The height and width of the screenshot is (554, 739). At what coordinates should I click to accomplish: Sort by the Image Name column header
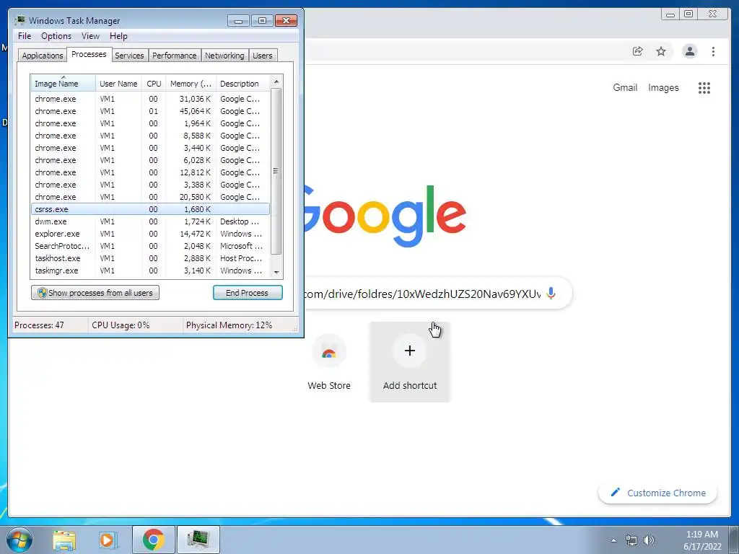pos(63,84)
